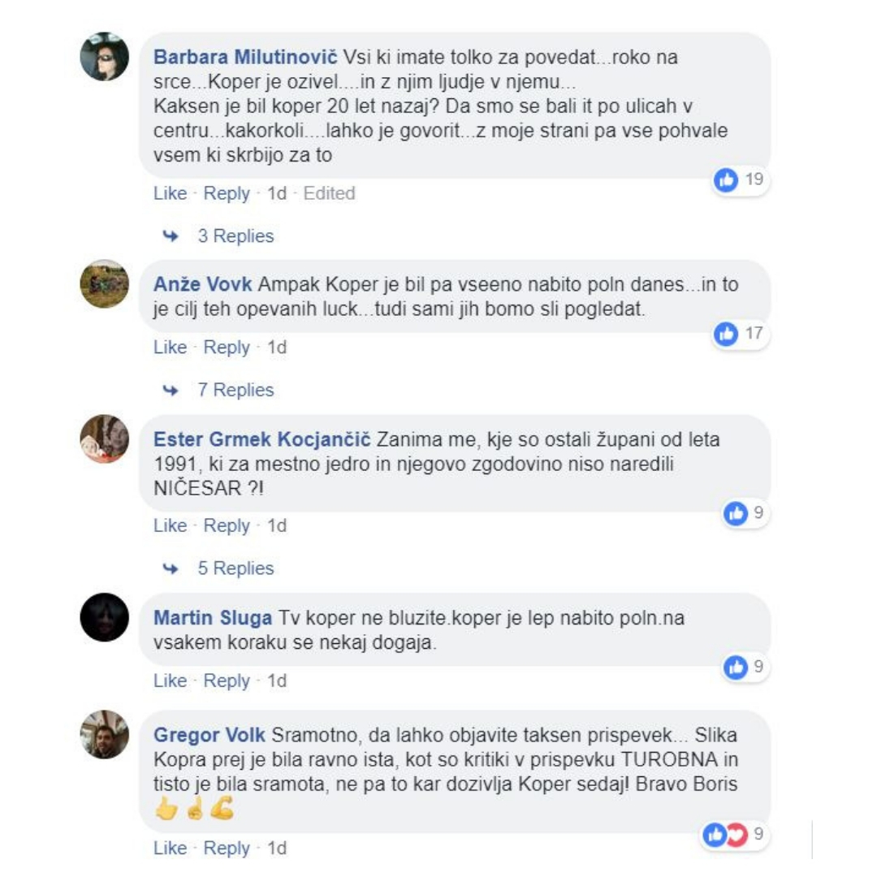The width and height of the screenshot is (877, 877).
Task: Reply to Martin Sluga's comment
Action: click(227, 680)
